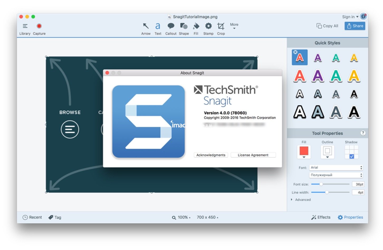Viewport: 383px width, 250px height.
Task: Click the SnagitTutorialImage.png title file icon
Action: 169,17
